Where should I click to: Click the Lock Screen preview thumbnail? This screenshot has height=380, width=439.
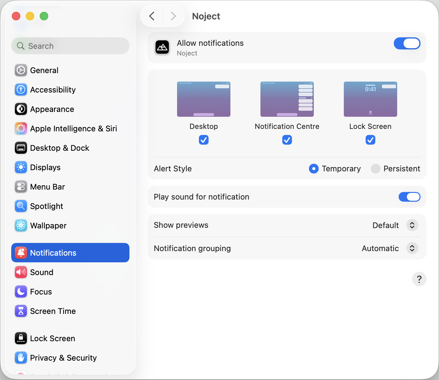(370, 99)
